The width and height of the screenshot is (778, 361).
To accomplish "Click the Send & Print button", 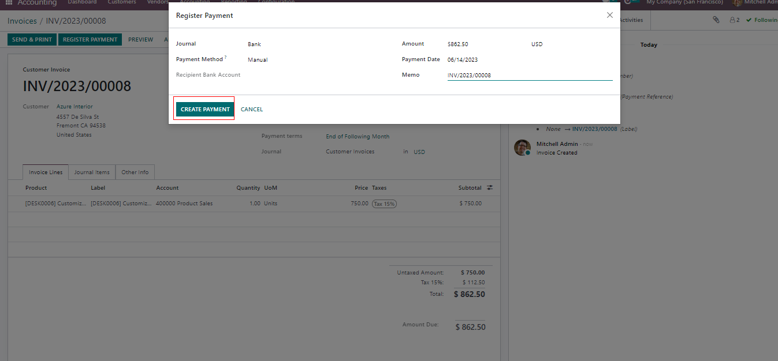I will click(32, 40).
